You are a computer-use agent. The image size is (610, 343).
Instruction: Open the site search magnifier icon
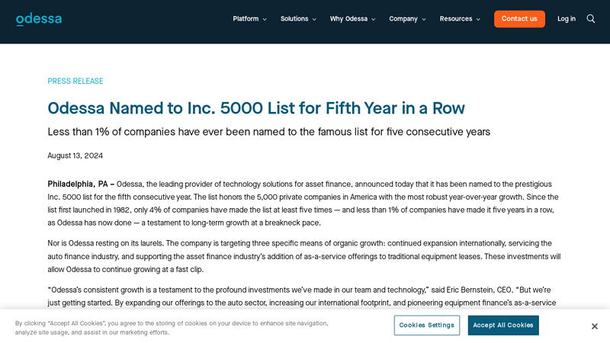591,19
